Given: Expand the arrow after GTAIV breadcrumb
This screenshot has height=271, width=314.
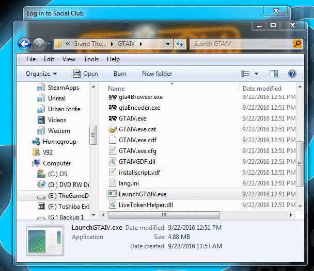Looking at the screenshot, I should (x=141, y=44).
